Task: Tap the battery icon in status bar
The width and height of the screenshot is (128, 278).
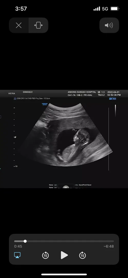Action: click(115, 8)
